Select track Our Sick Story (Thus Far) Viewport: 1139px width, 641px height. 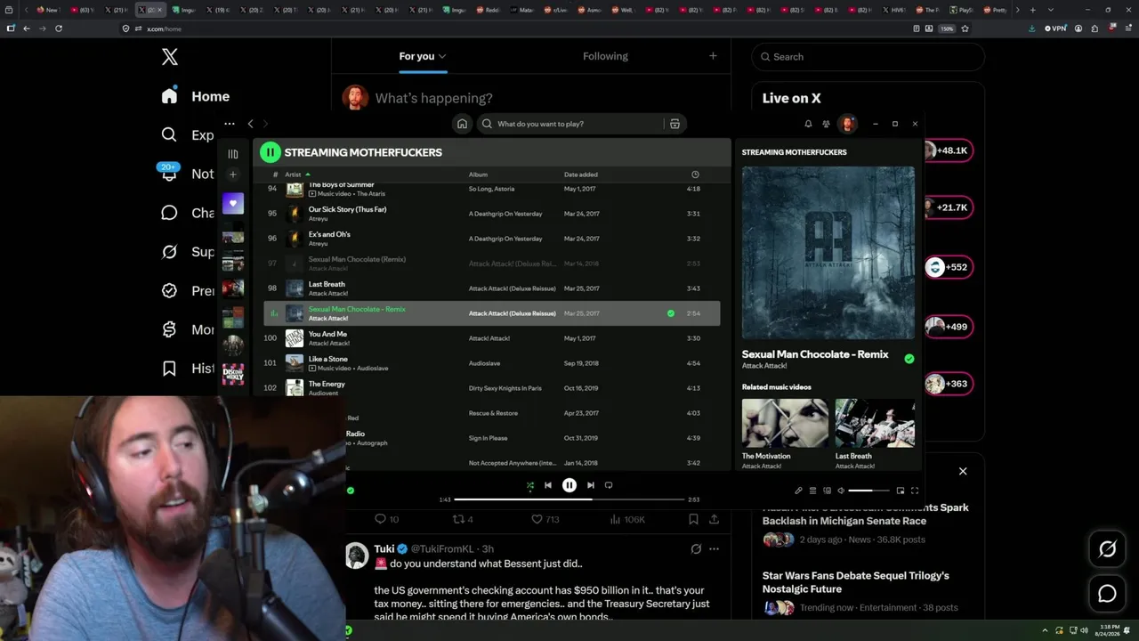coord(492,214)
